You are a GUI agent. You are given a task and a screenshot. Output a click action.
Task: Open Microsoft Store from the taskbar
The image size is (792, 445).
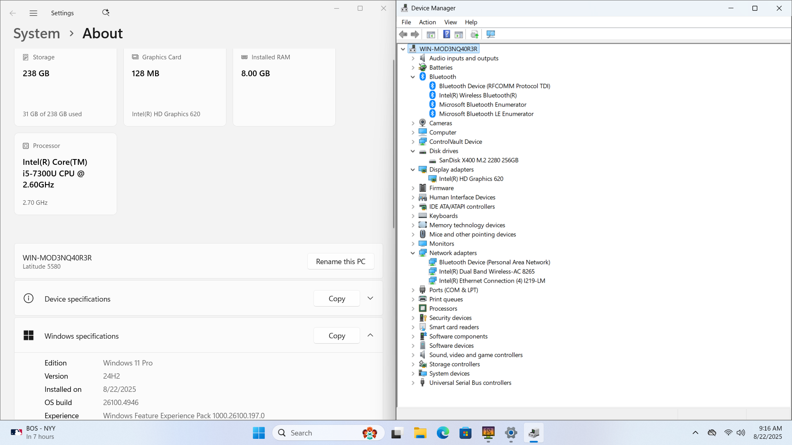click(465, 433)
